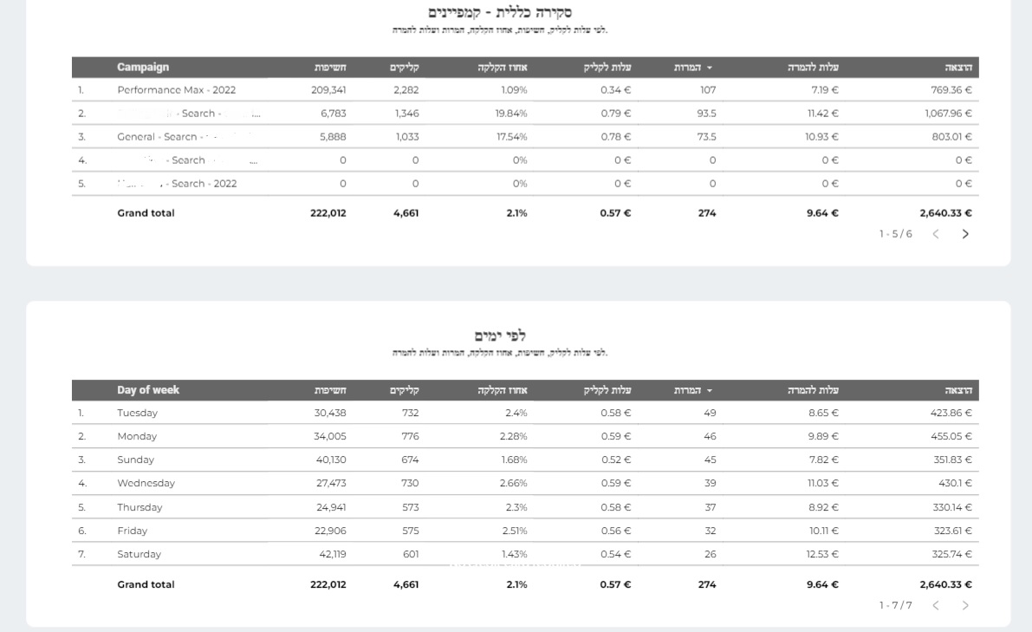The image size is (1032, 632).
Task: Click the next page arrow in days table
Action: (965, 607)
